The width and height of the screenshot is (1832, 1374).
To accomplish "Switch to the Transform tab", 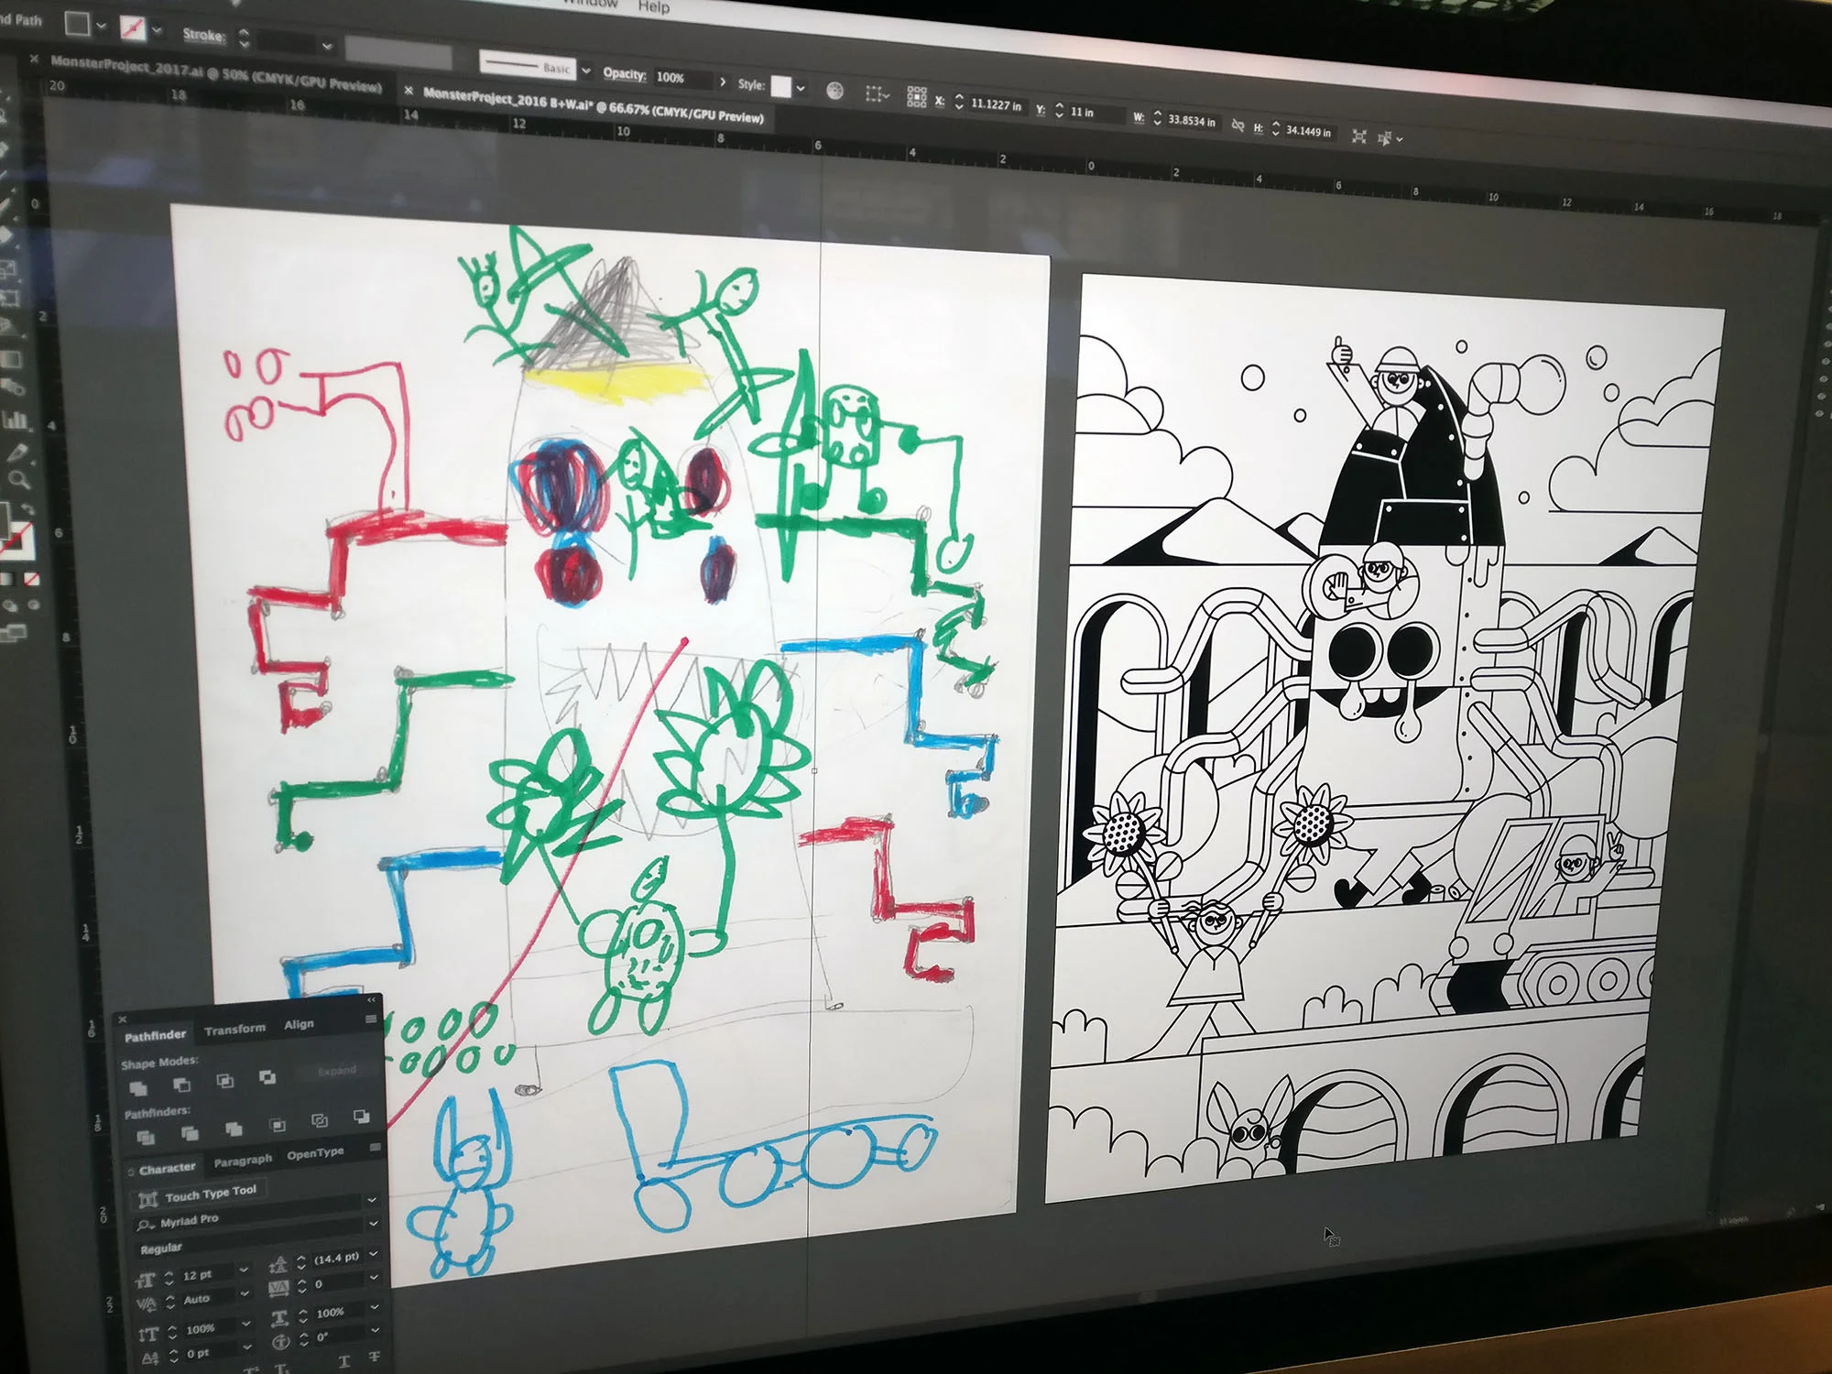I will tap(234, 1030).
